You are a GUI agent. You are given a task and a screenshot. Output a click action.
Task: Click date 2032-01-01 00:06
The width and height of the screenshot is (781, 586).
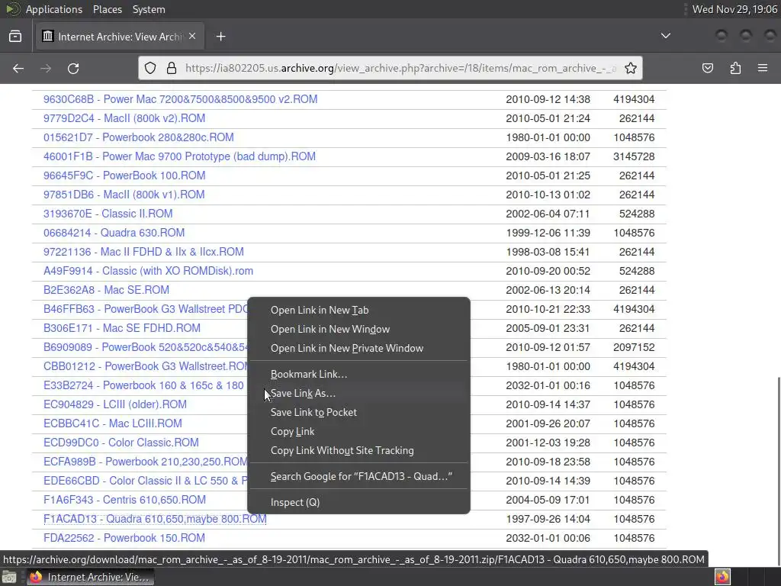[x=548, y=538]
